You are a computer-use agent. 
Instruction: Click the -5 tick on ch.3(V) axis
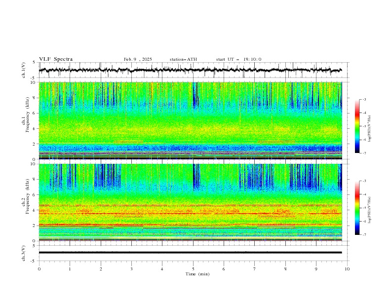pos(34,261)
